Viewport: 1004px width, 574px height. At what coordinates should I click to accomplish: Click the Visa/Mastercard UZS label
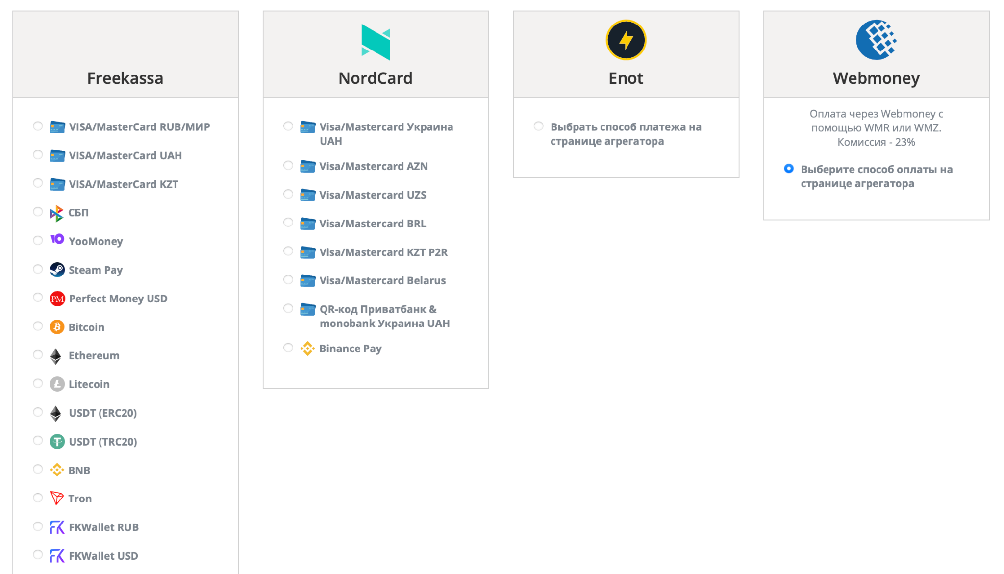click(373, 195)
